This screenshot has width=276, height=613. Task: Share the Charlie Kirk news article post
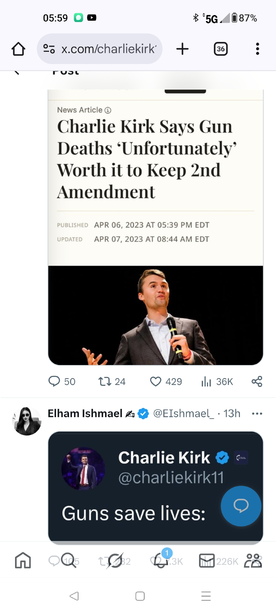click(x=257, y=382)
